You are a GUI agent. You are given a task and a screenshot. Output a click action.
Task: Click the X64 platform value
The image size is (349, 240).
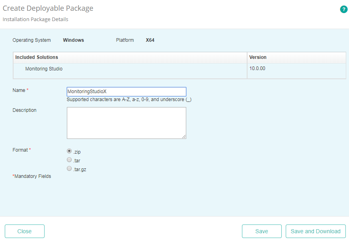(x=150, y=40)
